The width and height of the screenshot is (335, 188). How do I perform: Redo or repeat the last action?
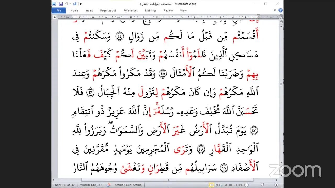click(x=75, y=4)
